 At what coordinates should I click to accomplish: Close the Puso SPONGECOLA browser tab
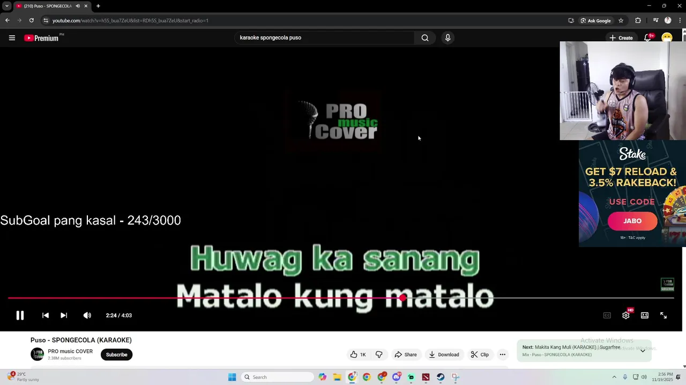pos(86,6)
